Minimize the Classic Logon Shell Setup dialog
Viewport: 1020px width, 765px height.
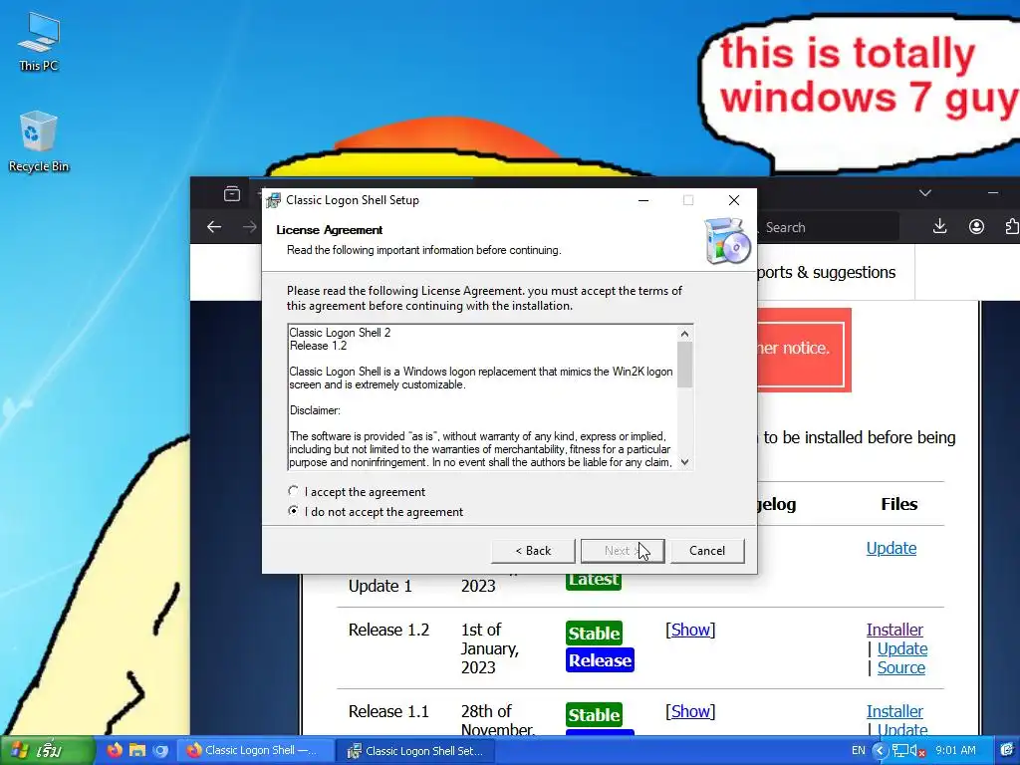(643, 200)
